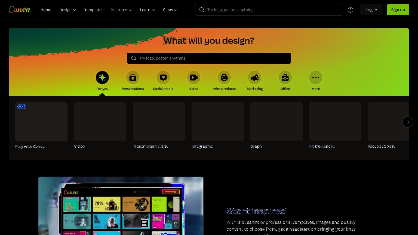Viewport: 418px width, 235px height.
Task: Focus the search box under What will you design
Action: click(x=209, y=58)
